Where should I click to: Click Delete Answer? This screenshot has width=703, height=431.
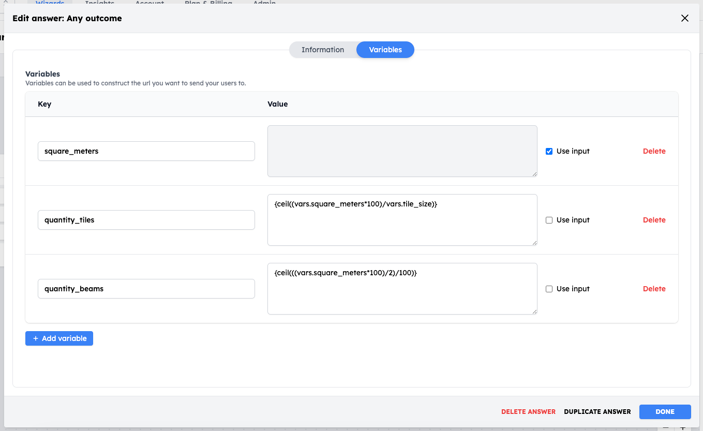[x=528, y=412]
